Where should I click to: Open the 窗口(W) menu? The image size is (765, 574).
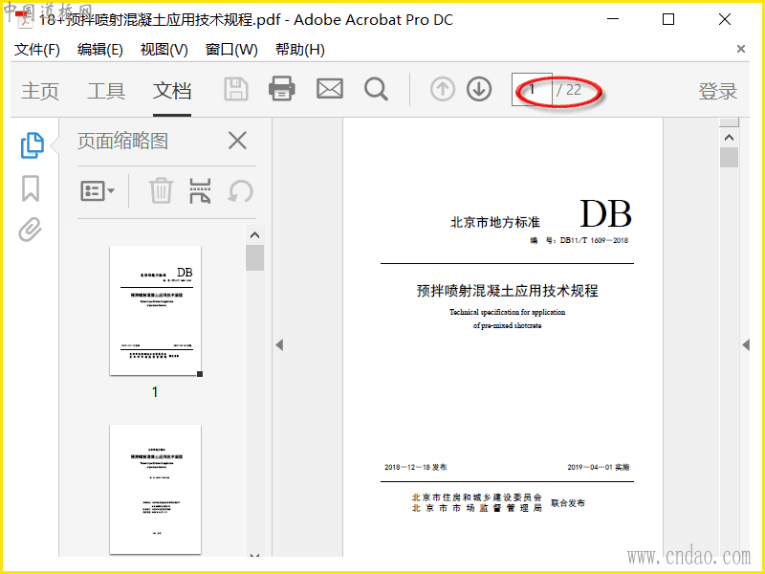(x=231, y=50)
